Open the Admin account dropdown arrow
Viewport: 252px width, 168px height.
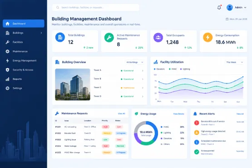245,8
